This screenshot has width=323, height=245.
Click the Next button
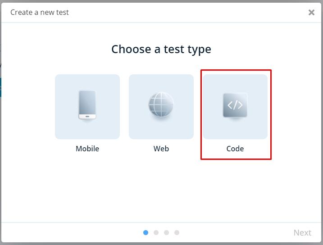(302, 233)
